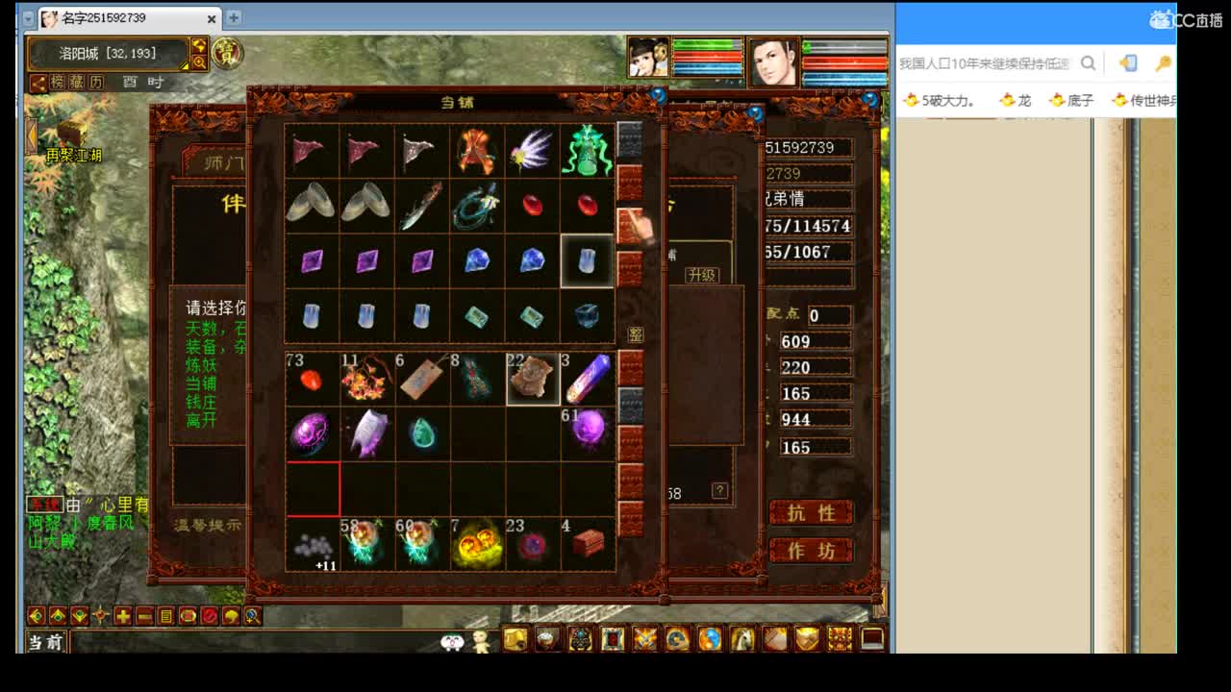Click the attribute value 609
The image size is (1231, 692).
[x=815, y=341]
